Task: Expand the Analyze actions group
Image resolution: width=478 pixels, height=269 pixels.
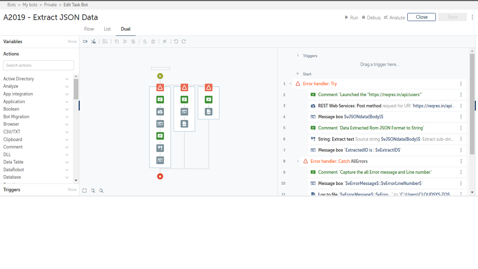Action: pos(67,86)
